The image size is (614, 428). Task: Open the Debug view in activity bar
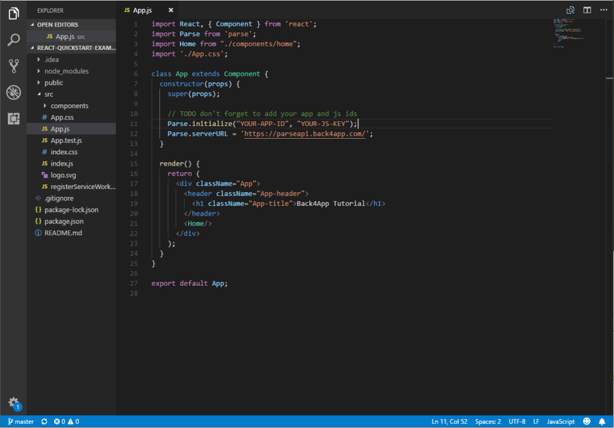(x=13, y=92)
